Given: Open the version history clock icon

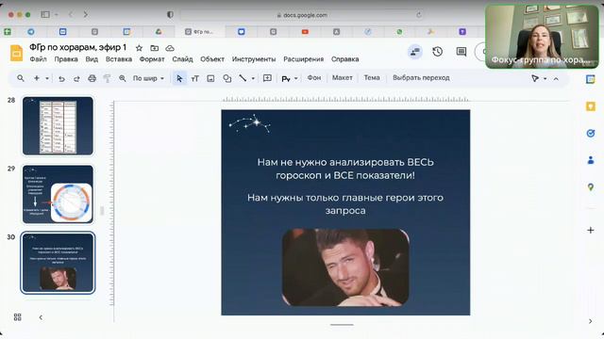Looking at the screenshot, I should click(x=437, y=52).
